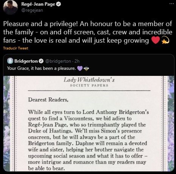The width and height of the screenshot is (176, 174).
Task: Open the Lady Whistledown's Society Papers image
Action: click(89, 123)
